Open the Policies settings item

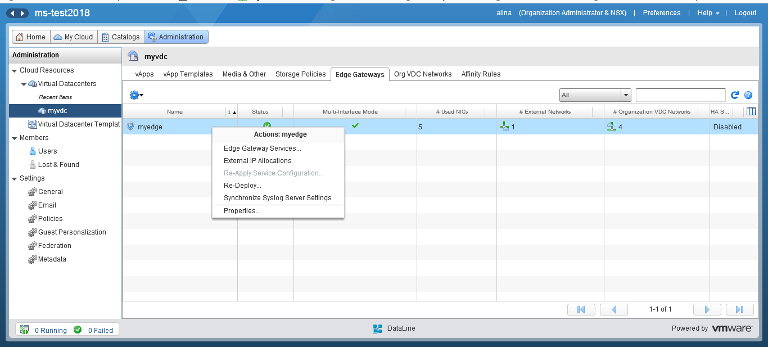tap(50, 219)
